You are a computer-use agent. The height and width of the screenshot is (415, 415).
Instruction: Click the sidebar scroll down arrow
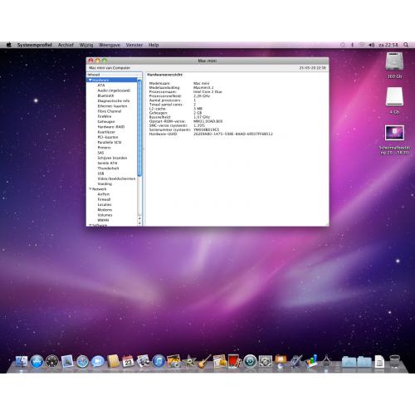point(139,223)
